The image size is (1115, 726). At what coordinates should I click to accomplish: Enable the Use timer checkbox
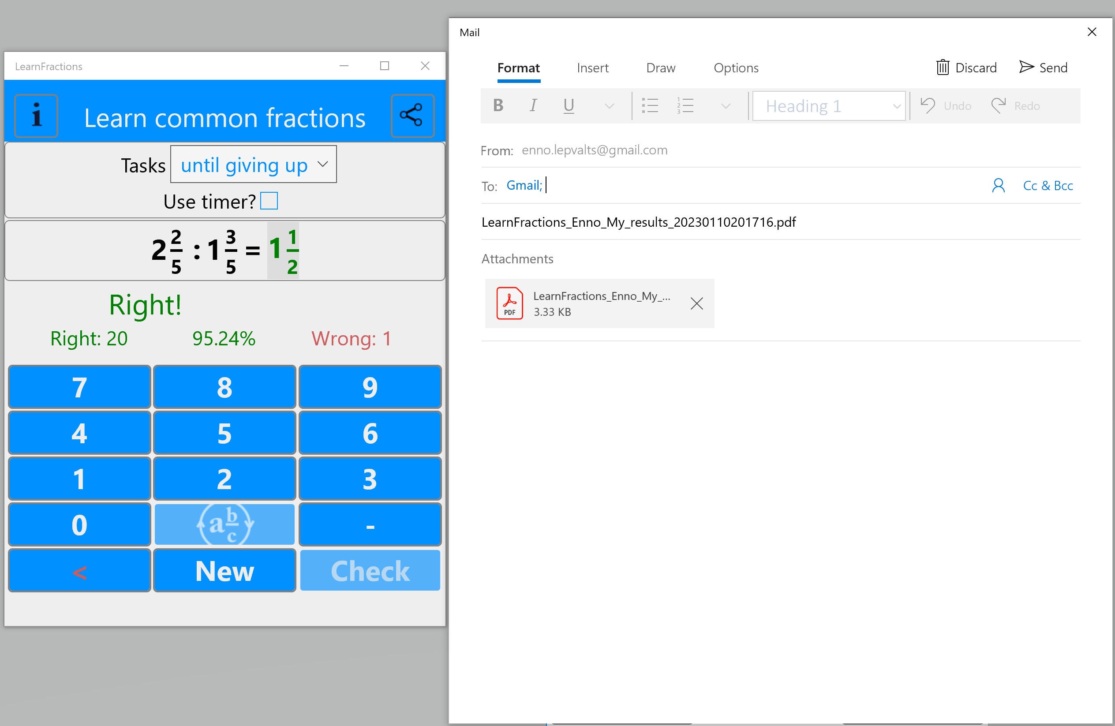click(x=269, y=201)
